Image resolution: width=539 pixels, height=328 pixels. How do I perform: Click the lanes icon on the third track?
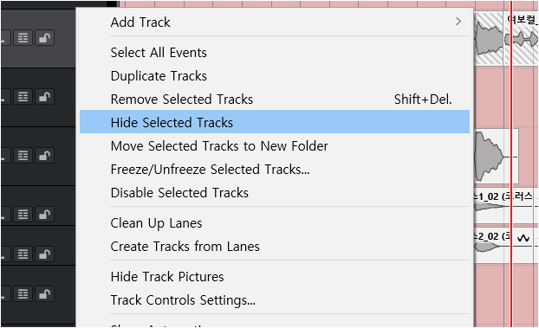pos(23,156)
